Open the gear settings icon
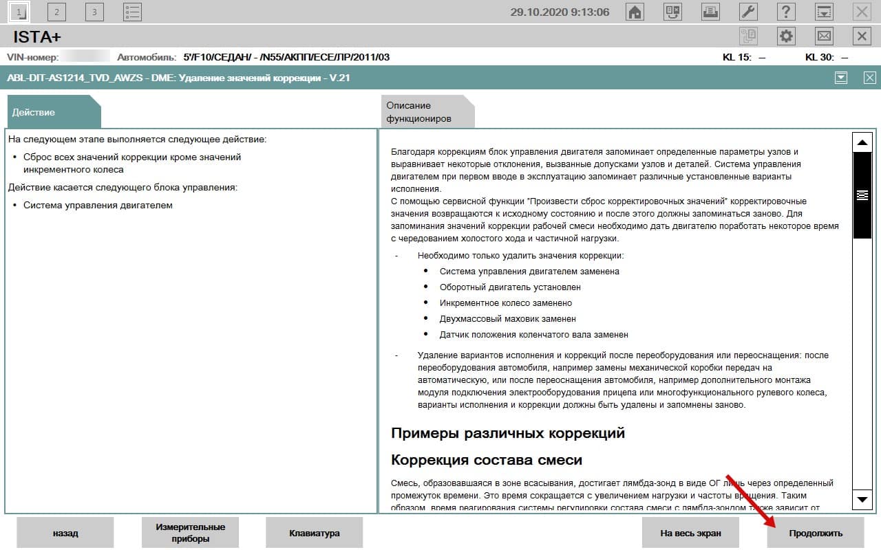This screenshot has width=881, height=550. pos(786,36)
